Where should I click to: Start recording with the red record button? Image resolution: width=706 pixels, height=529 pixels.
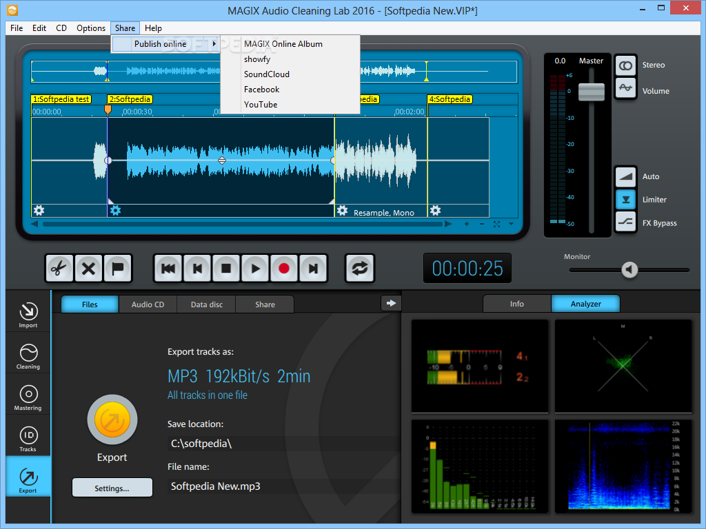tap(284, 269)
